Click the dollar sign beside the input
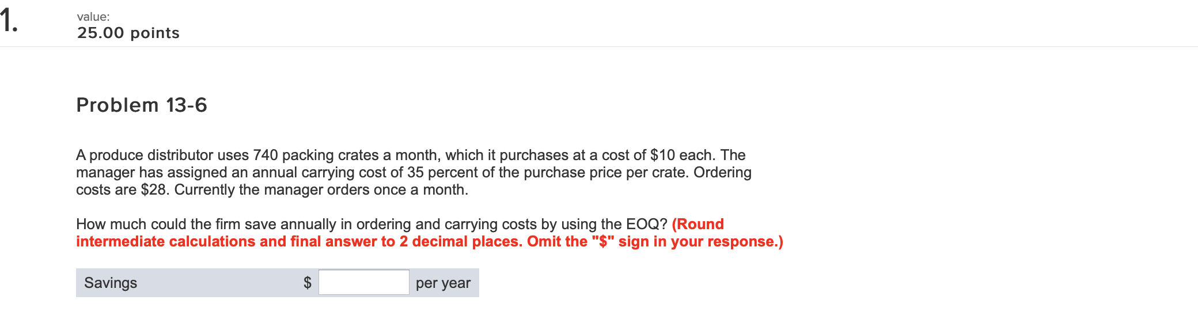Image resolution: width=1198 pixels, height=319 pixels. (x=308, y=282)
